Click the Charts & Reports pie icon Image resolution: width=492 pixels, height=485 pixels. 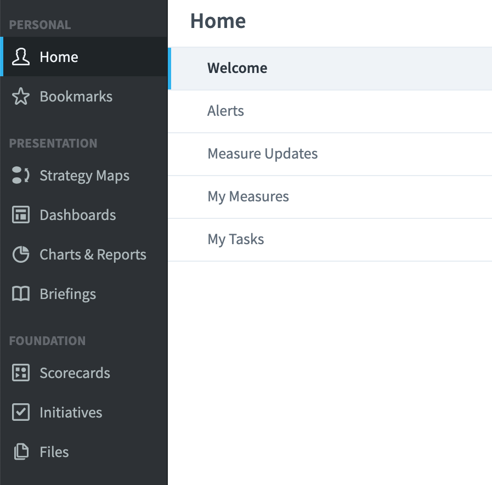pyautogui.click(x=21, y=254)
